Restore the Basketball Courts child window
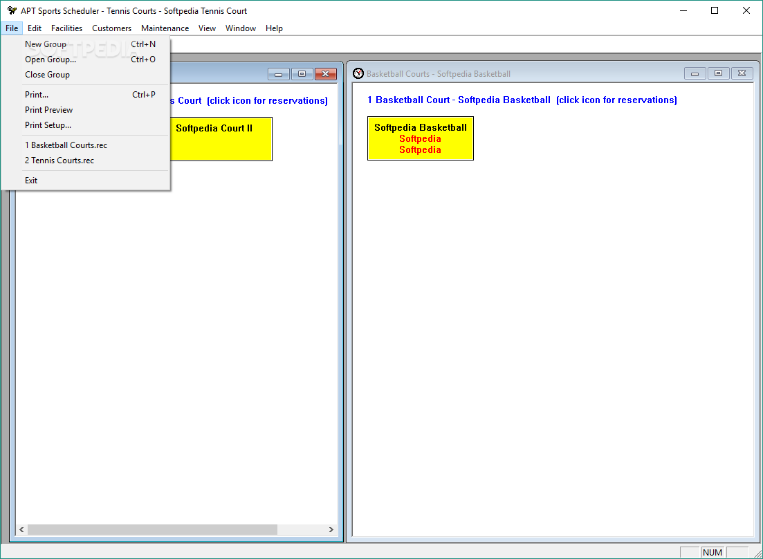Image resolution: width=763 pixels, height=559 pixels. [x=718, y=73]
